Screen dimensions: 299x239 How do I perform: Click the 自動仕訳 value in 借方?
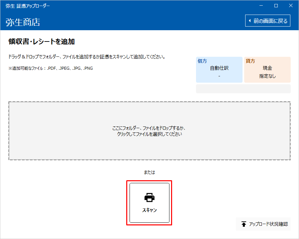pyautogui.click(x=219, y=68)
